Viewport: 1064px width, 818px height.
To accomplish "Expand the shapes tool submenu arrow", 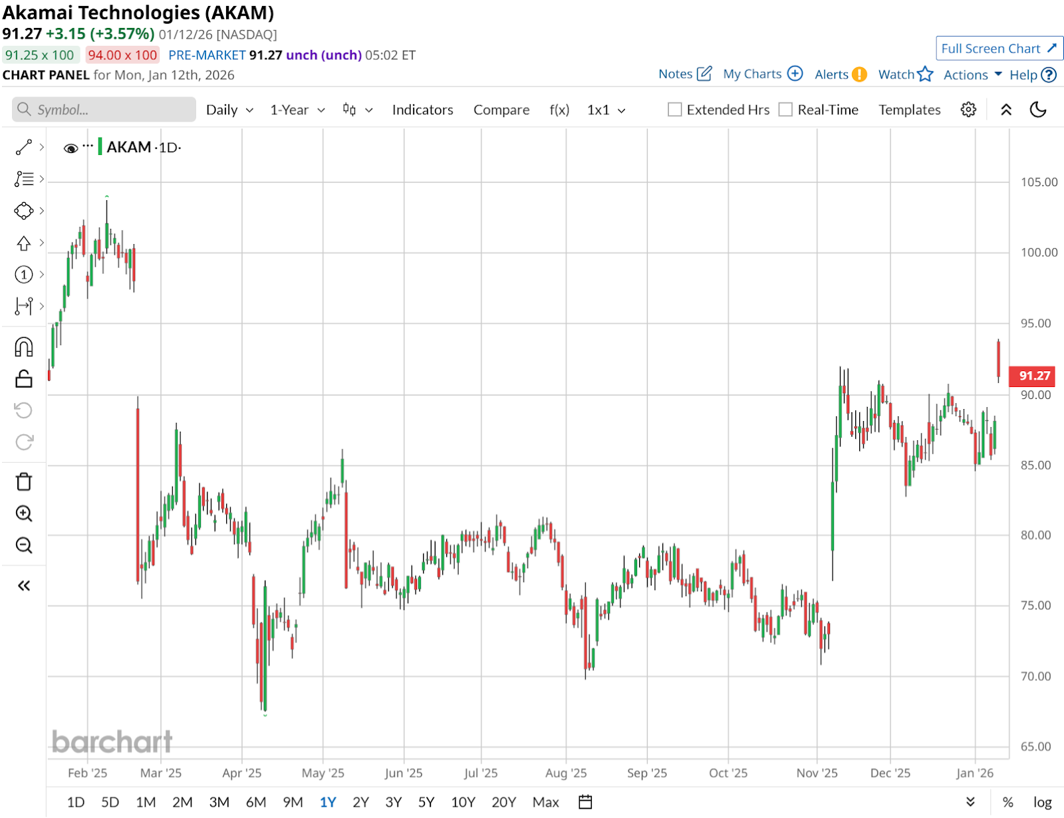I will pos(41,211).
